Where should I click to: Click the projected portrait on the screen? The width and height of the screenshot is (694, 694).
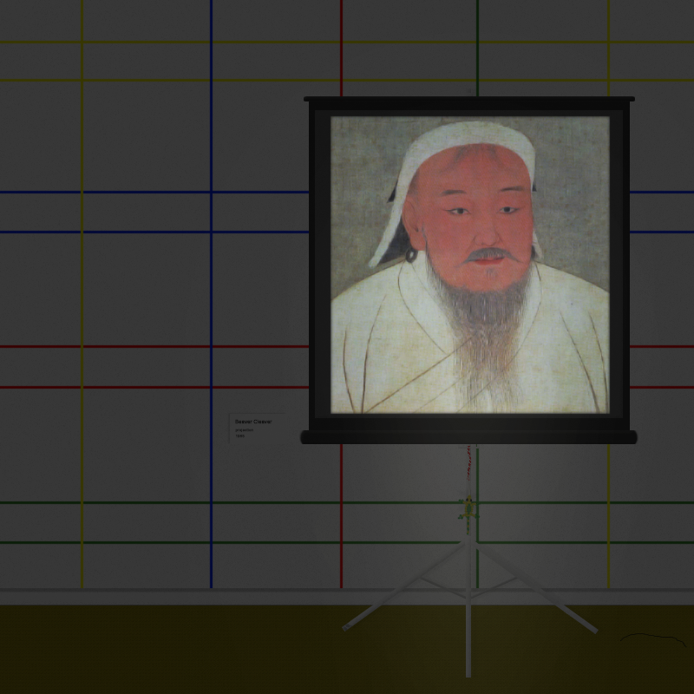[470, 265]
